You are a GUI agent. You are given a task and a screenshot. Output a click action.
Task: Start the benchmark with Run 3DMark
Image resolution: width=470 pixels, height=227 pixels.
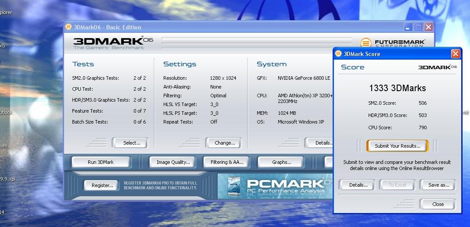101,162
